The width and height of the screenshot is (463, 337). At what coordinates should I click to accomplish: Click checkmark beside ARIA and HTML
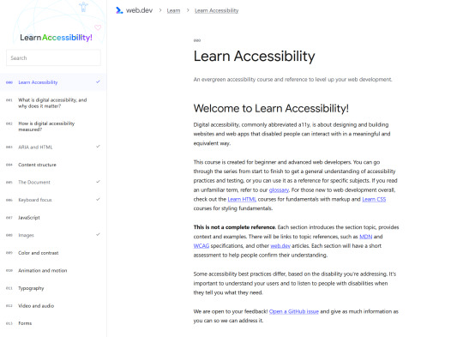coord(98,147)
